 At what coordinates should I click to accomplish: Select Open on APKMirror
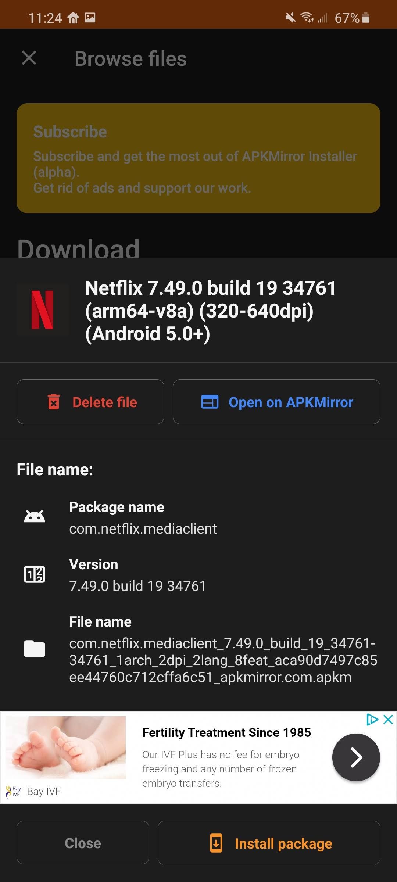276,402
